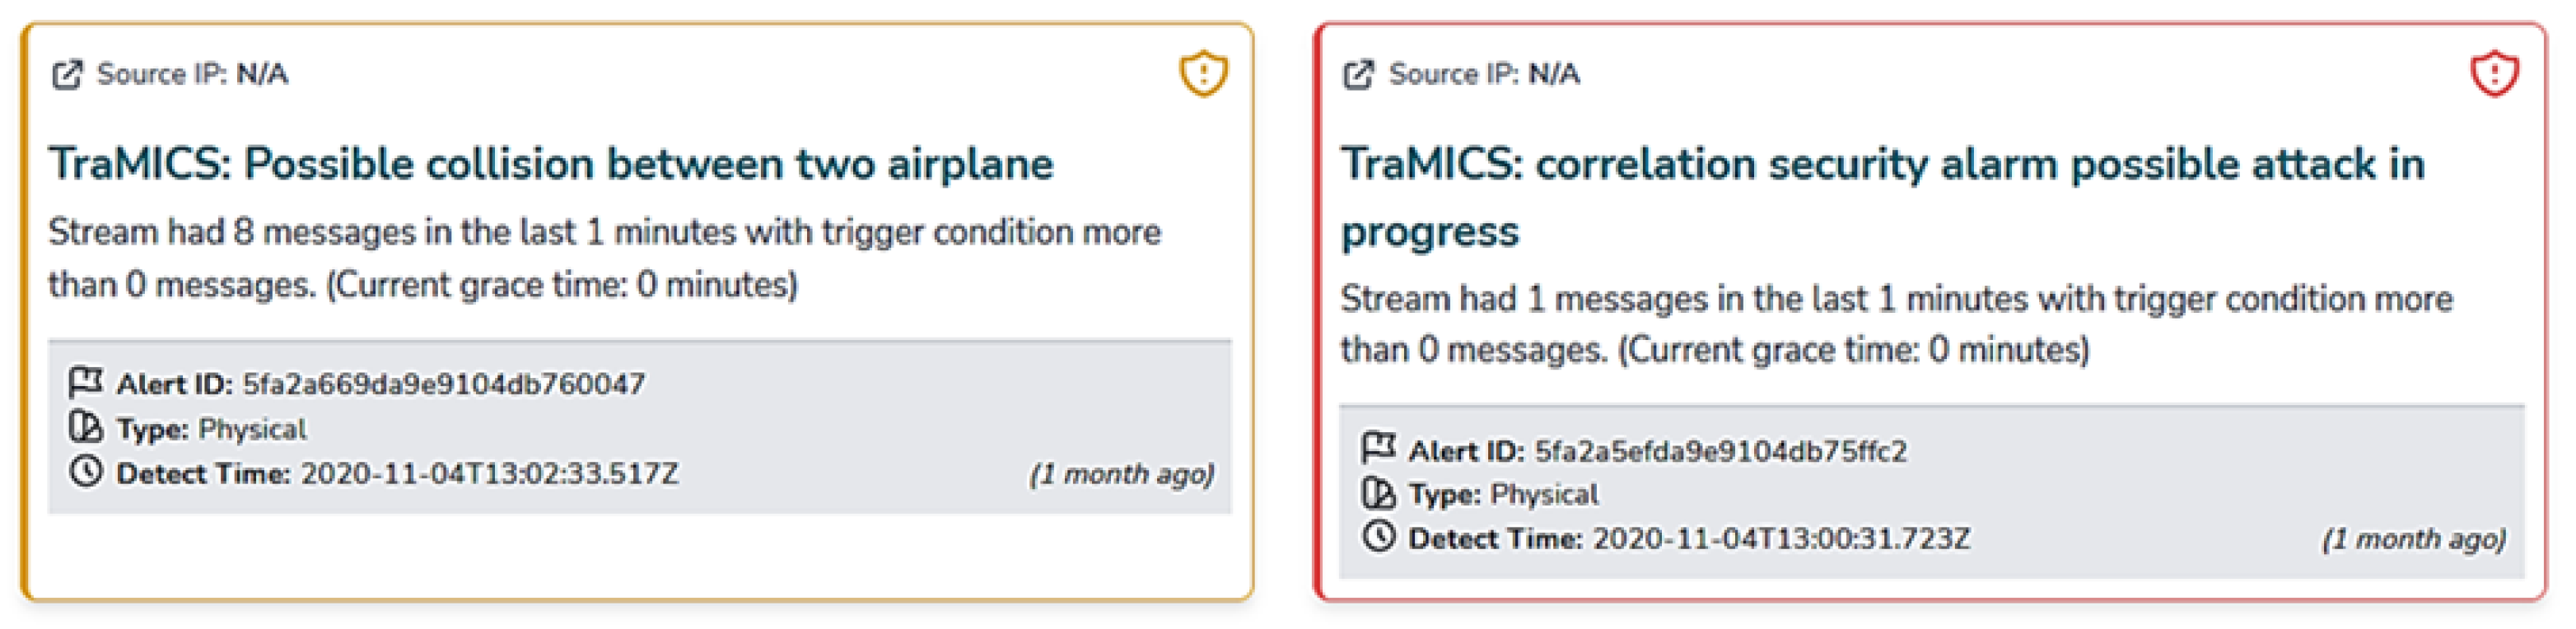Viewport: 2576px width, 629px height.
Task: Open external link icon on correlation alert
Action: pos(1358,75)
